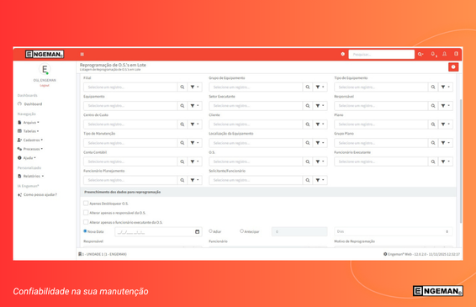
Task: Click the unit label 1 - UNIDADE 1 in footer
Action: click(x=103, y=254)
